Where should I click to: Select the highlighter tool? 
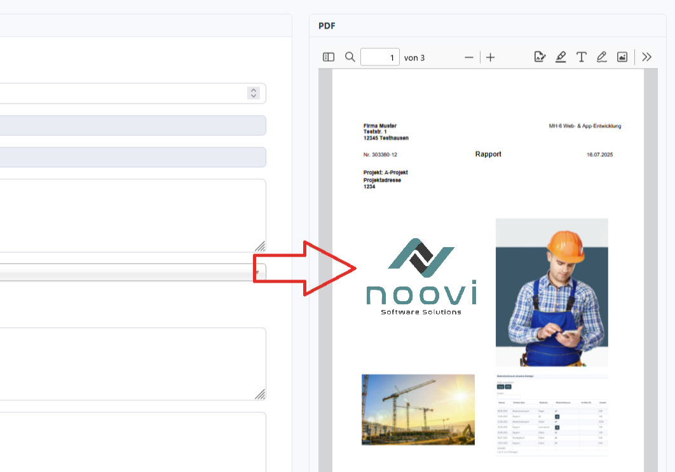coord(561,57)
